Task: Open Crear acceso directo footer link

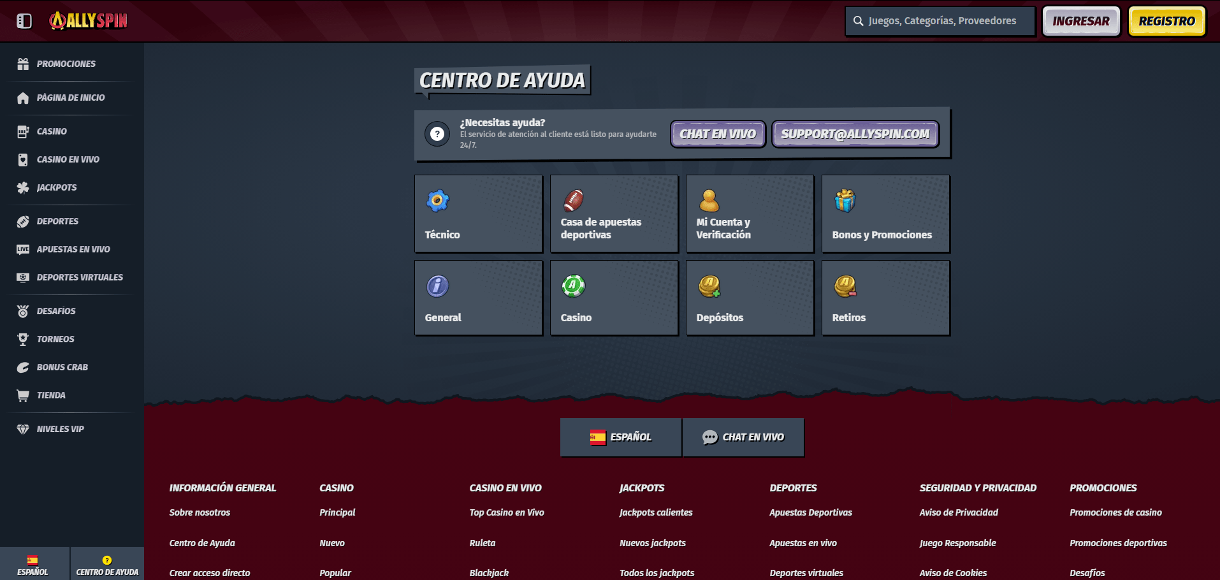Action: (x=210, y=573)
